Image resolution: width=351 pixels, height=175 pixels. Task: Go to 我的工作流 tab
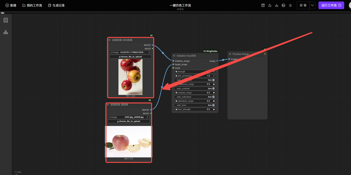point(32,5)
